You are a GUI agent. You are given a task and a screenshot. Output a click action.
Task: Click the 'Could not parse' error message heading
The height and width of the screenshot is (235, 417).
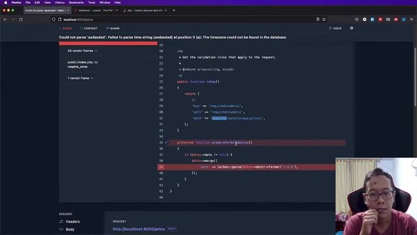[173, 37]
